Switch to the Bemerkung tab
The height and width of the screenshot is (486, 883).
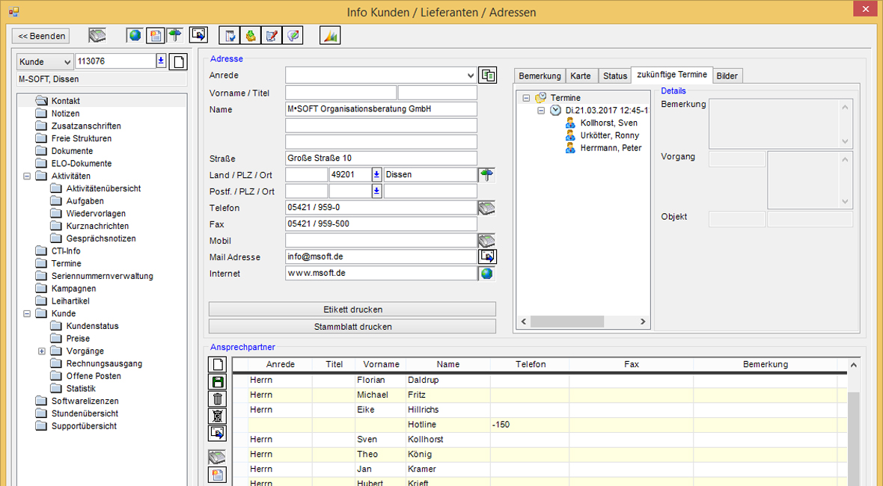click(539, 76)
